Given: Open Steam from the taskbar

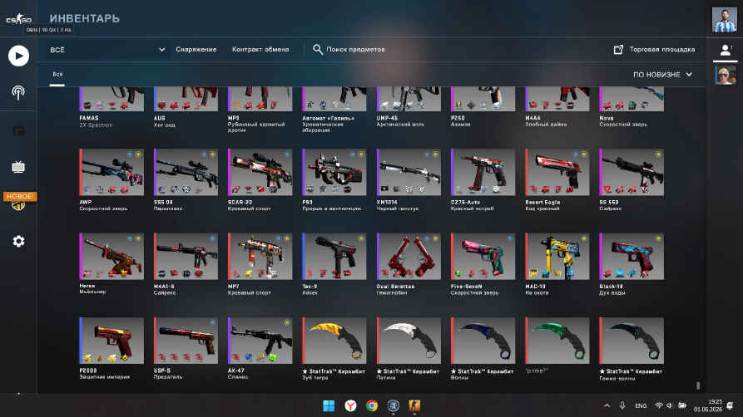Looking at the screenshot, I should click(394, 405).
